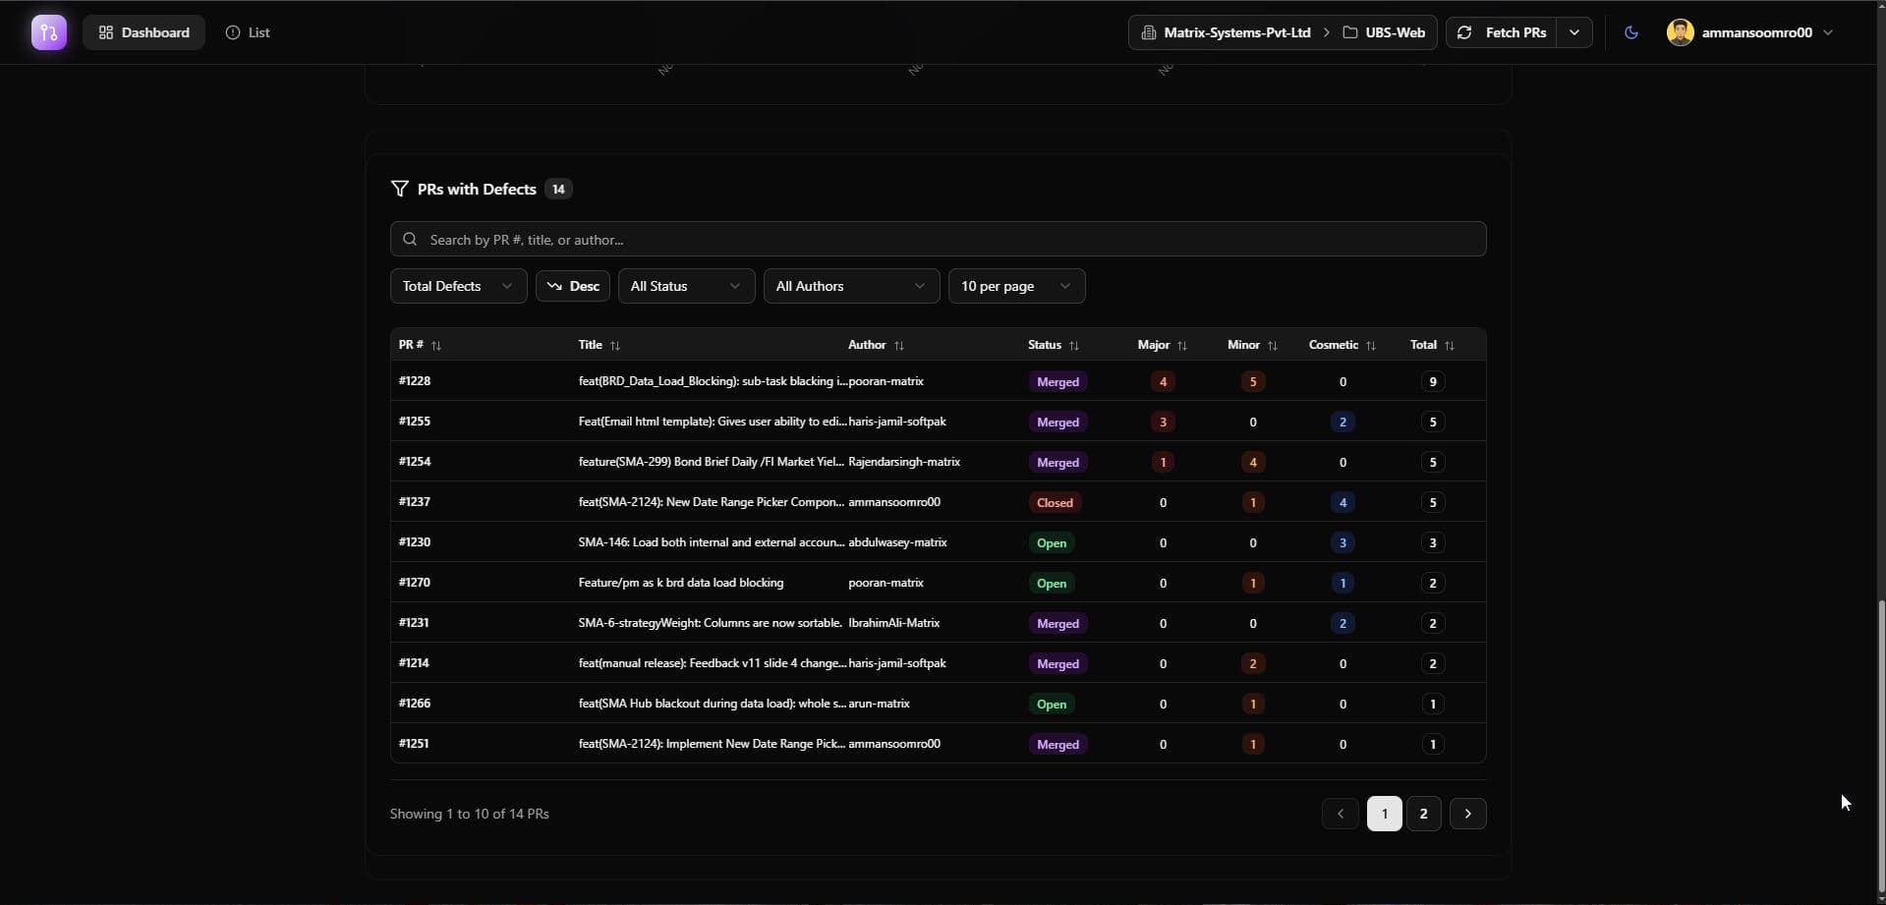
Task: Open the 10 per page dropdown
Action: point(1016,286)
